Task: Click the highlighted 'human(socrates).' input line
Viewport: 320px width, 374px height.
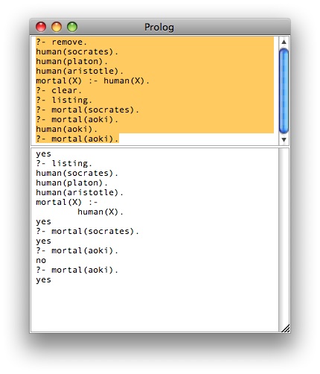Action: tap(77, 51)
